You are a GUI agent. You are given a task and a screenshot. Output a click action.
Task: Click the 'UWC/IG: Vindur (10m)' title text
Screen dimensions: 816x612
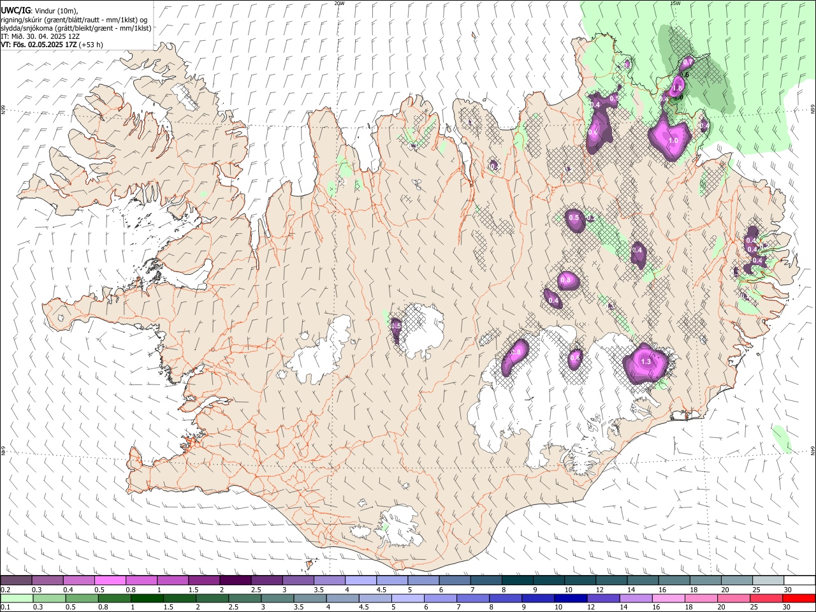[38, 11]
